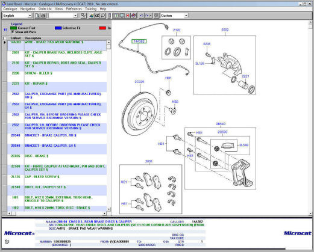Image resolution: width=314 pixels, height=252 pixels.
Task: Open the Navigation menu
Action: [x=28, y=9]
